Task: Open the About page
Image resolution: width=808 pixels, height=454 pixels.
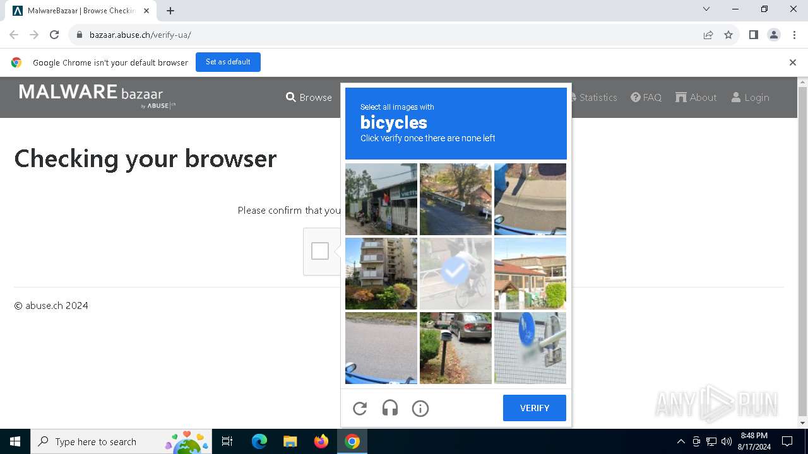Action: 696,97
